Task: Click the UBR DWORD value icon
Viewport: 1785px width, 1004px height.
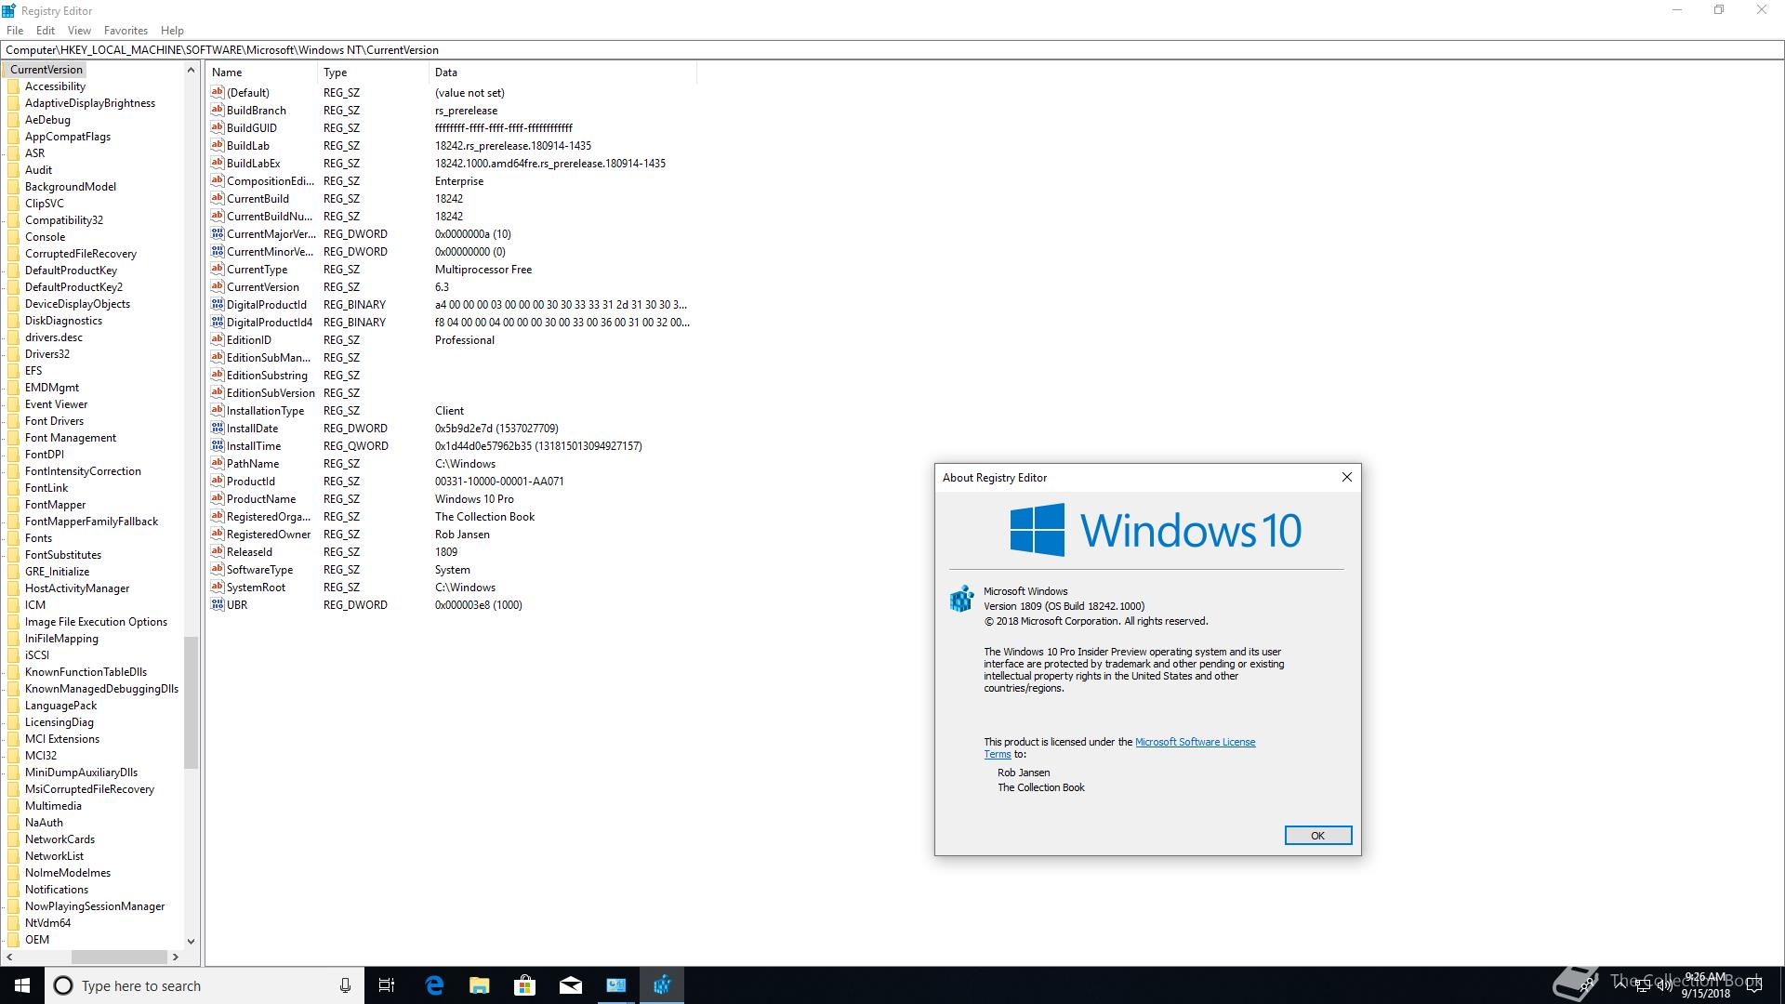Action: [218, 604]
